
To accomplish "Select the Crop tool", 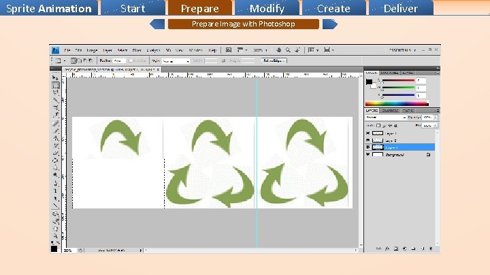I will [55, 108].
